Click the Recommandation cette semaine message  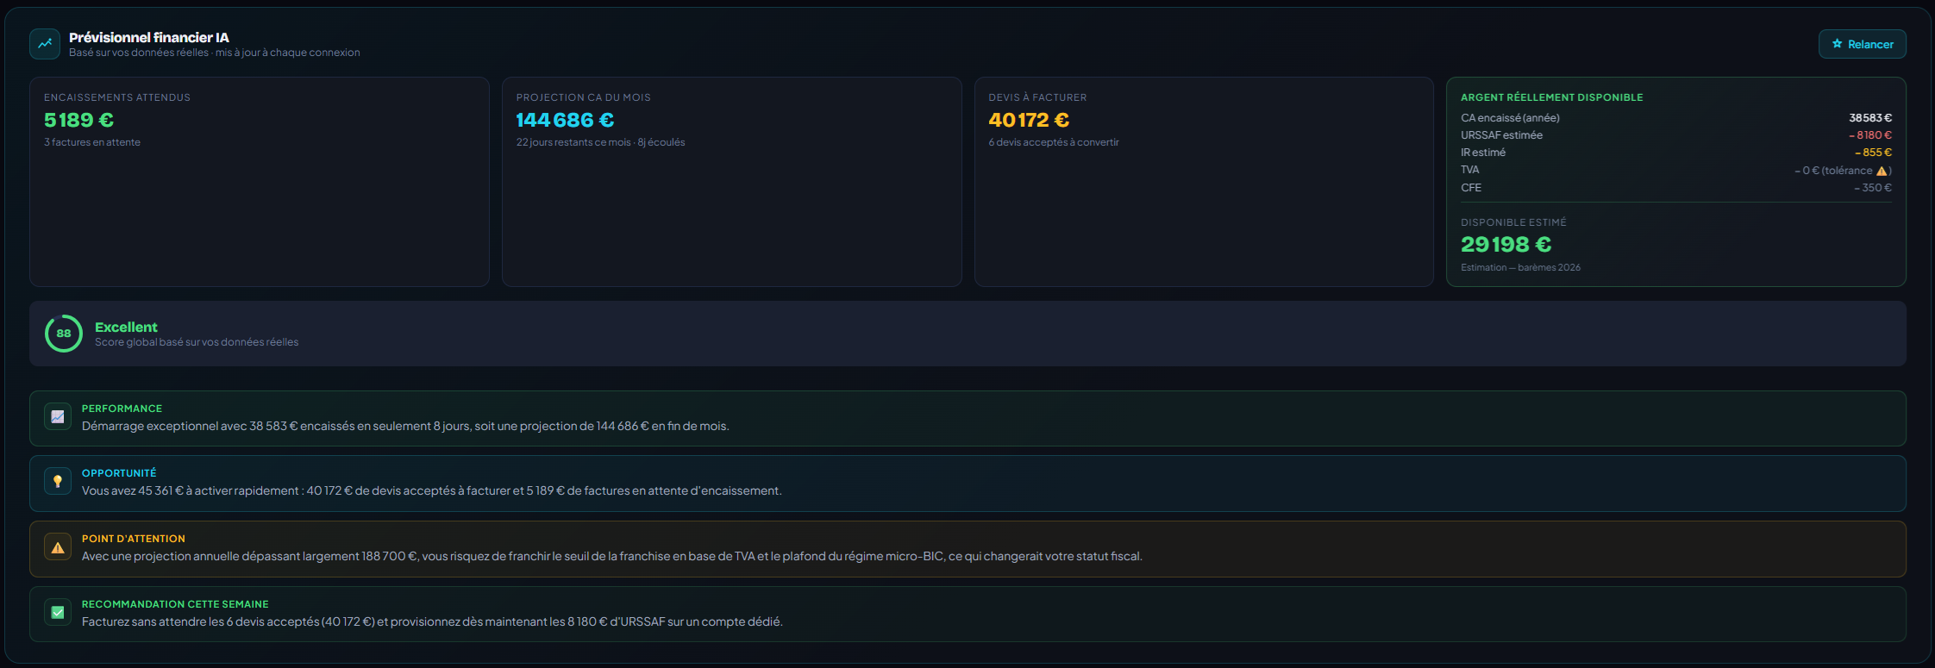click(432, 621)
